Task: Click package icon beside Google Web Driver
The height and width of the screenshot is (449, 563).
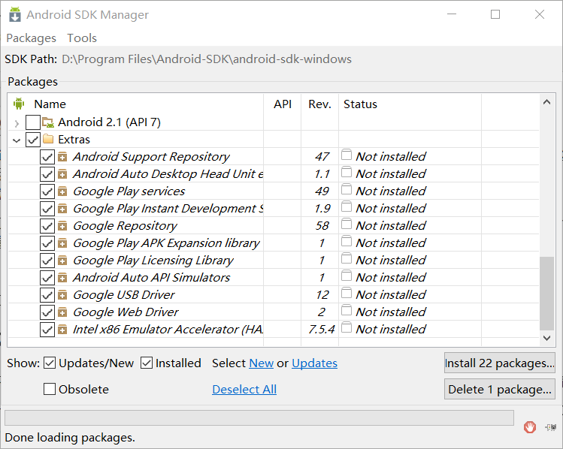Action: [x=62, y=312]
